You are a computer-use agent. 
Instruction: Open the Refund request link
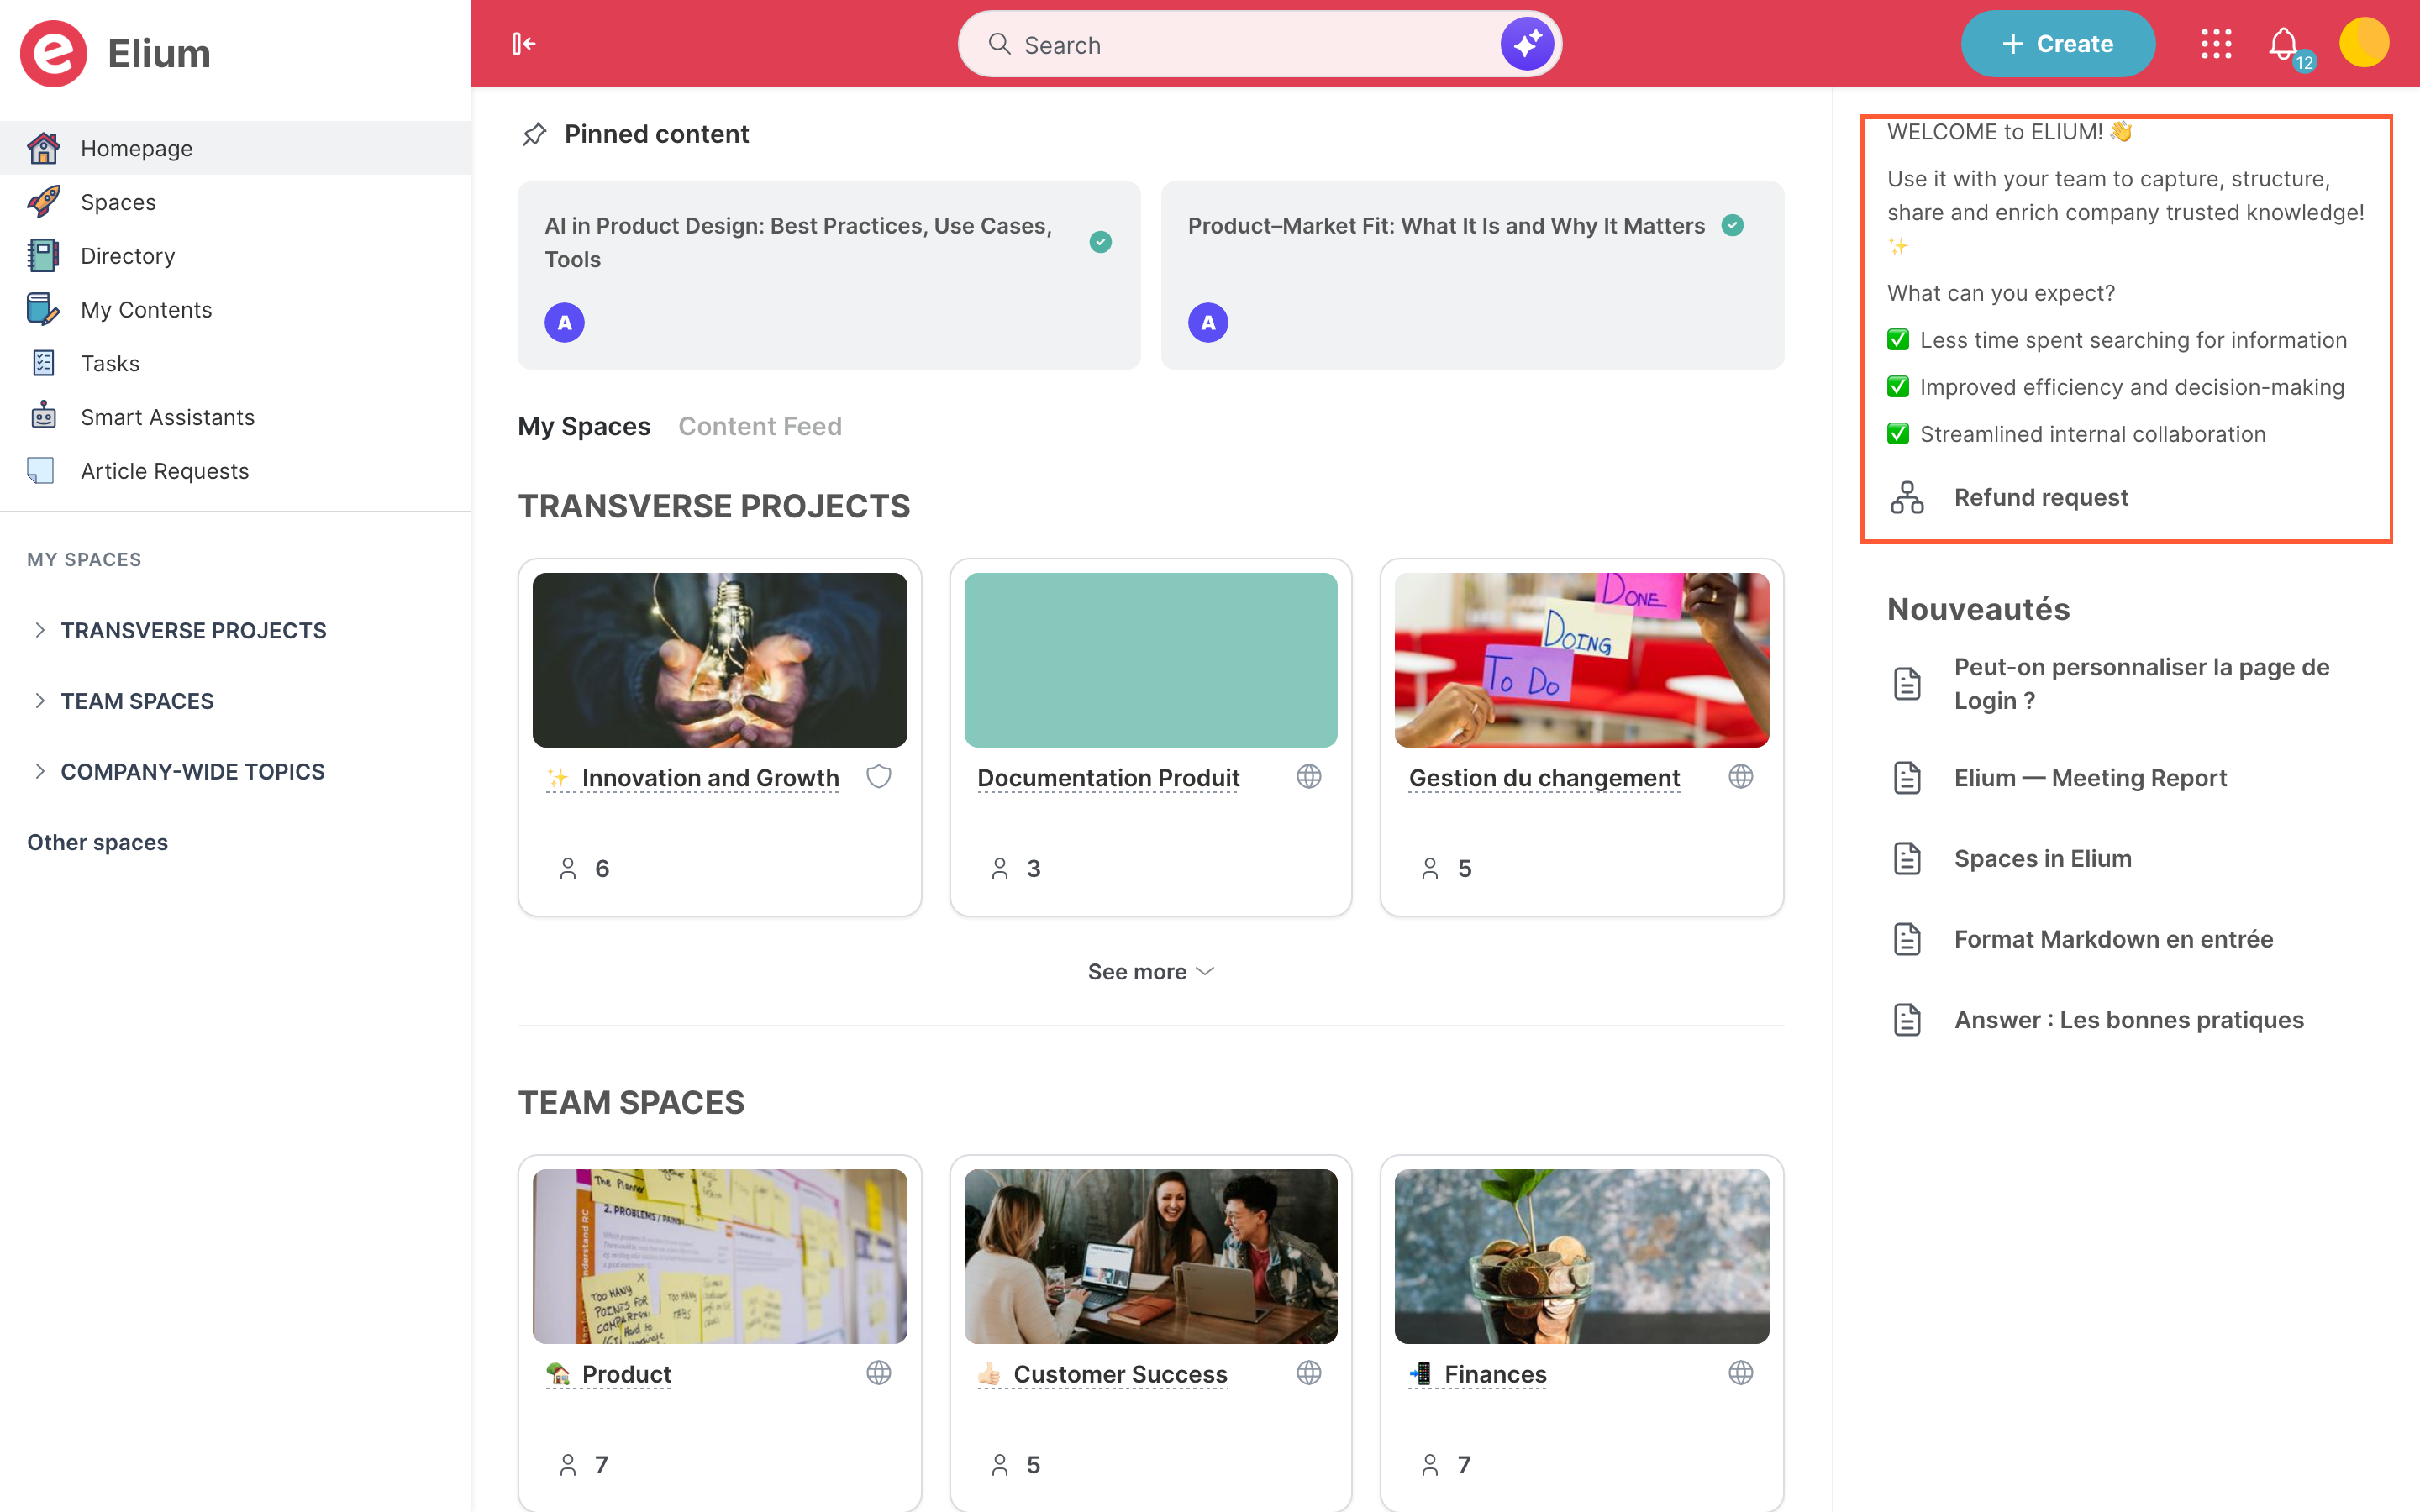pyautogui.click(x=2041, y=497)
